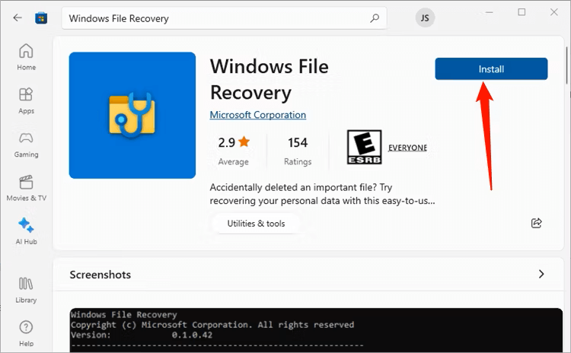
Task: Click the EVERYONE ESRB rating link
Action: point(407,148)
